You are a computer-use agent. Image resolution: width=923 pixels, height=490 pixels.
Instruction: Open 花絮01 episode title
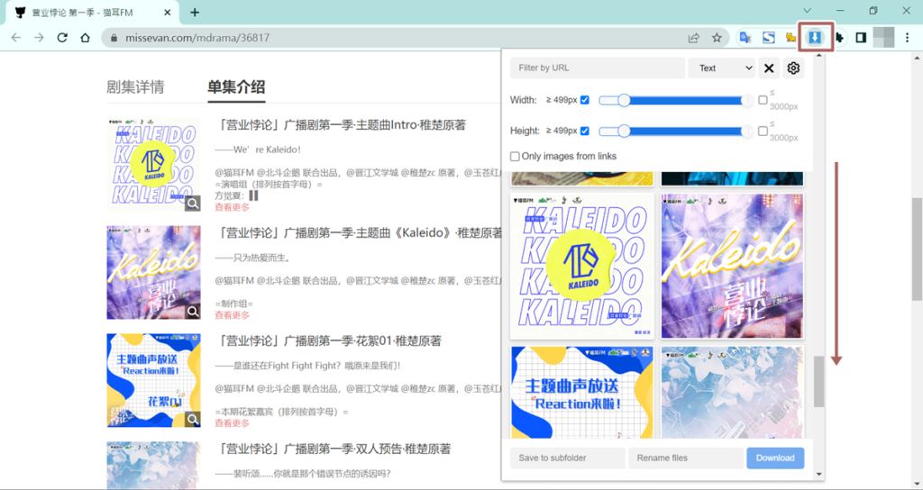328,340
